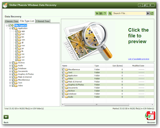
Task: Uncheck Mails & Internet checkbox in file list
Action: coord(63,81)
